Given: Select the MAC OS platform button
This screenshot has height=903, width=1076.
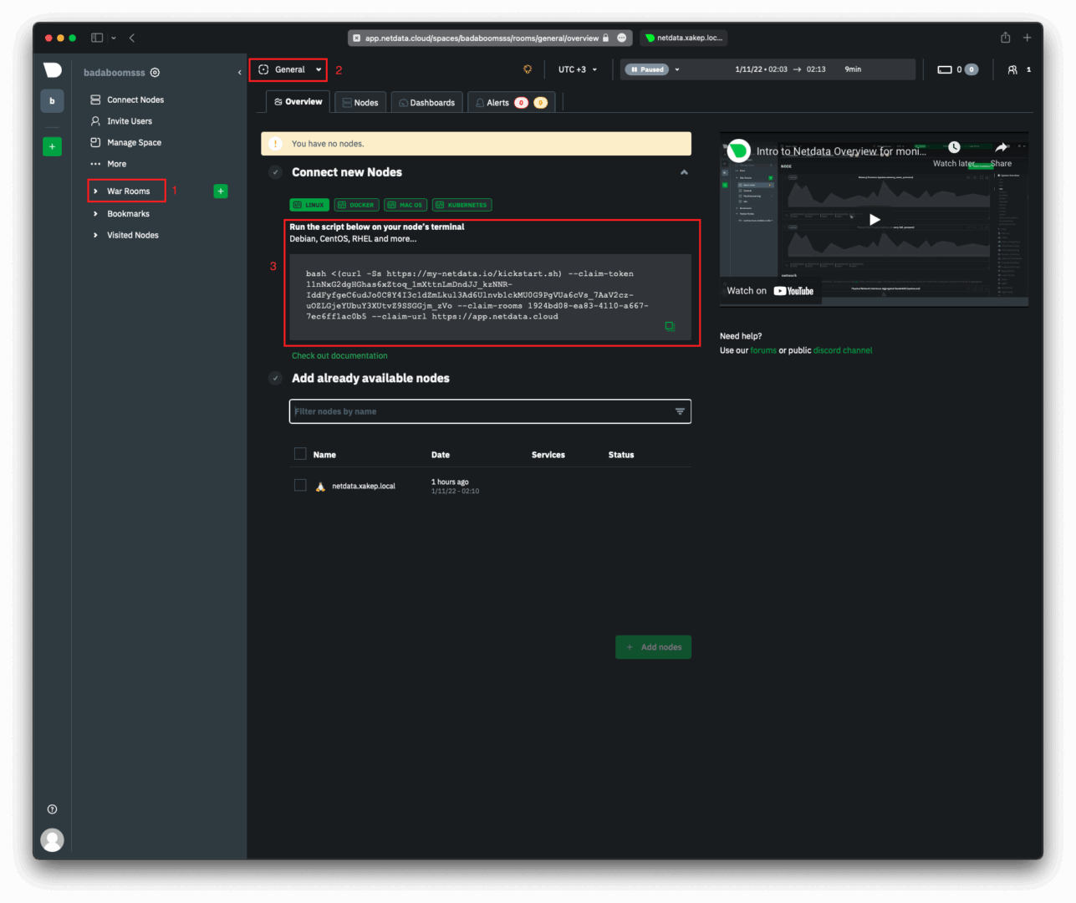Looking at the screenshot, I should coord(405,205).
